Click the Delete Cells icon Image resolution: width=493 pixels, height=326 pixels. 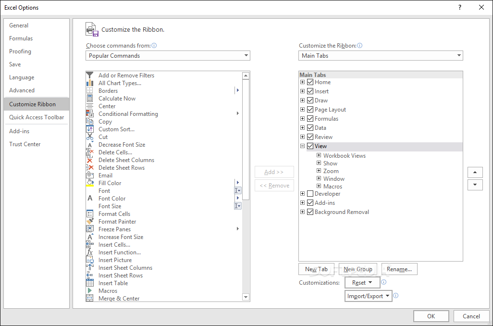[89, 152]
